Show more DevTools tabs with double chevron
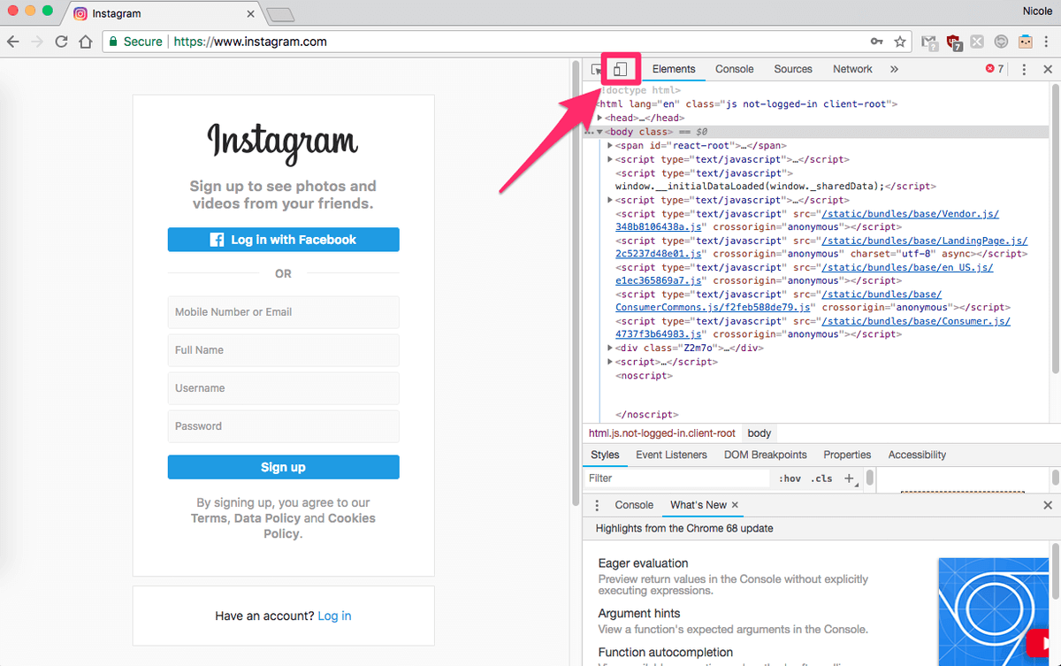Image resolution: width=1061 pixels, height=666 pixels. (x=894, y=69)
